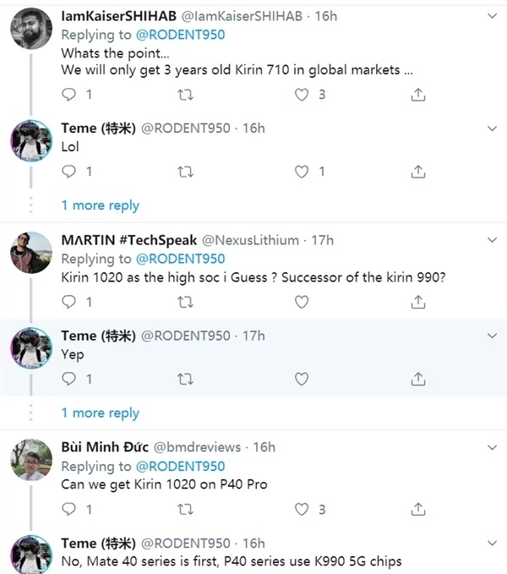
Task: Reply to IamKaiserSHIHAB's Kirin 710 tweet
Action: [x=68, y=95]
